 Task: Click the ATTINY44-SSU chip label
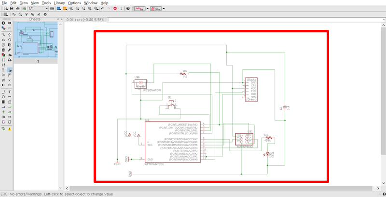(154, 164)
